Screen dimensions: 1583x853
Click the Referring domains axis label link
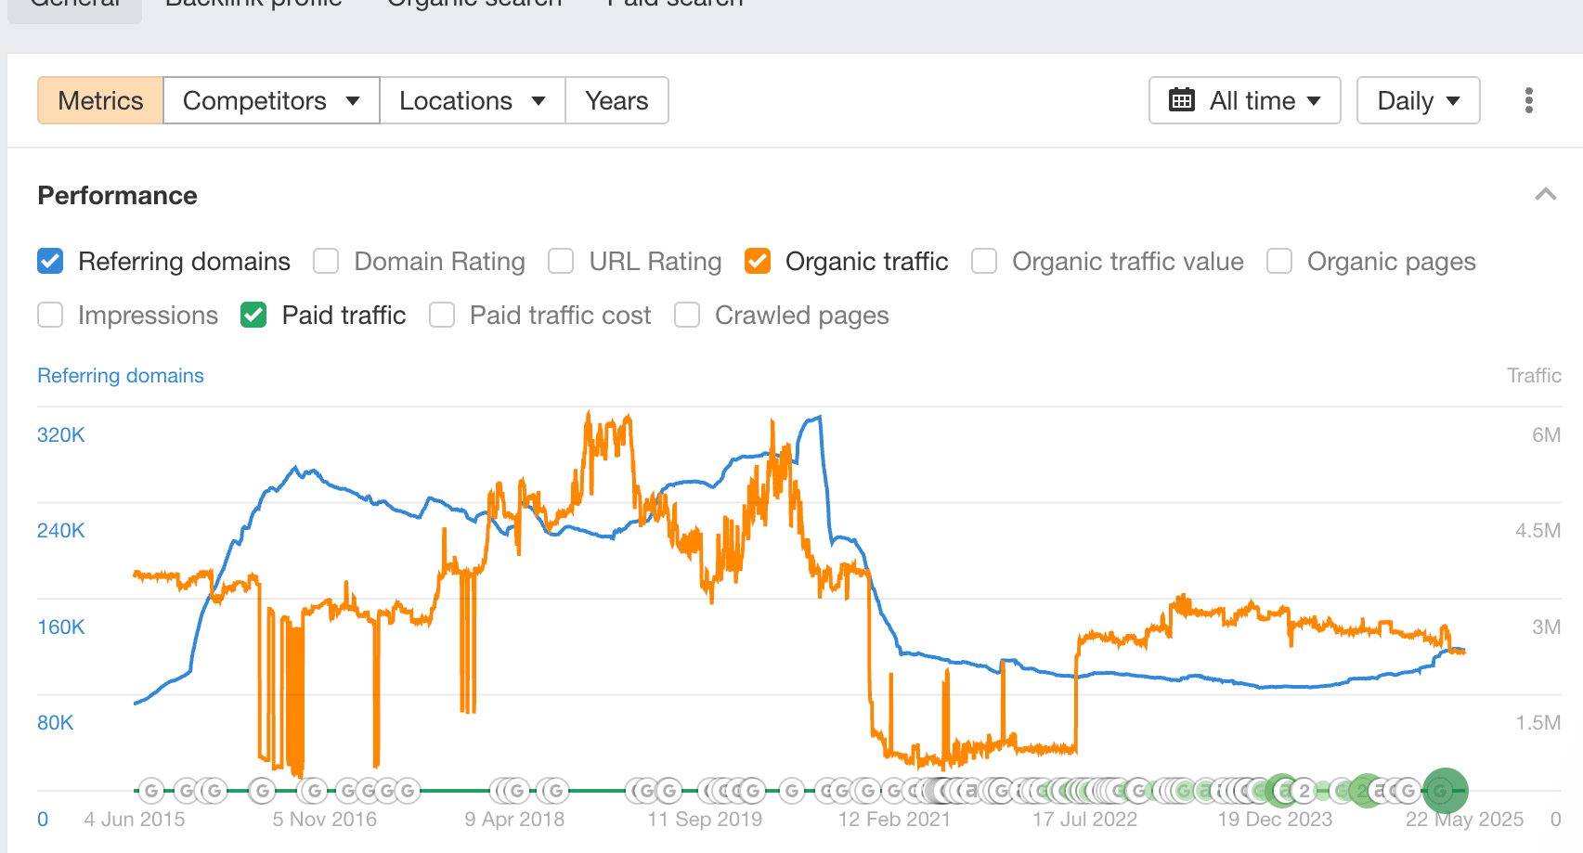point(121,376)
